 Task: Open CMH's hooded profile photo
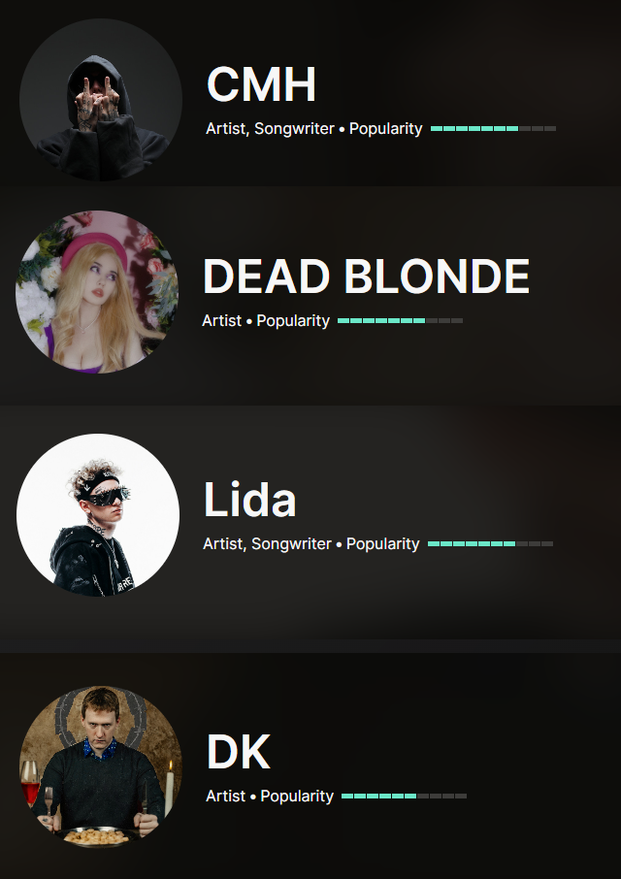pyautogui.click(x=101, y=100)
